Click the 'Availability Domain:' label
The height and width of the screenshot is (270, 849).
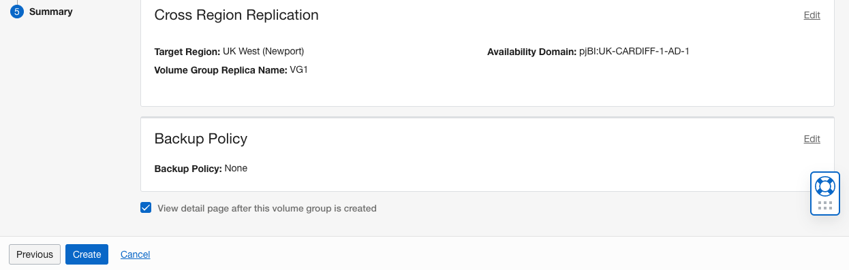pyautogui.click(x=531, y=51)
